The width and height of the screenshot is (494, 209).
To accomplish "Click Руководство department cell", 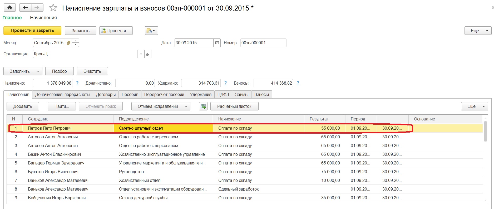I will (x=163, y=172).
